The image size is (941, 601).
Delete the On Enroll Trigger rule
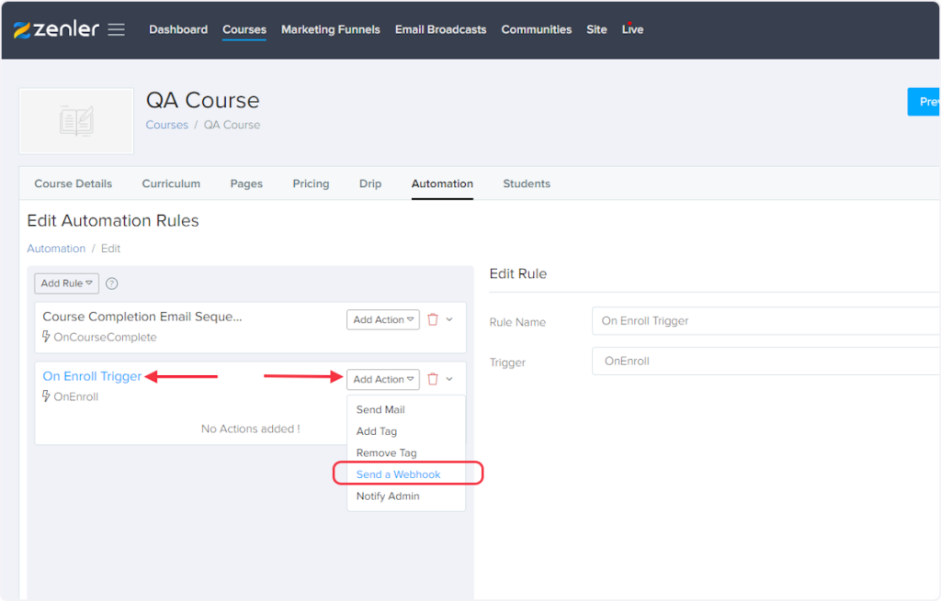coord(433,379)
